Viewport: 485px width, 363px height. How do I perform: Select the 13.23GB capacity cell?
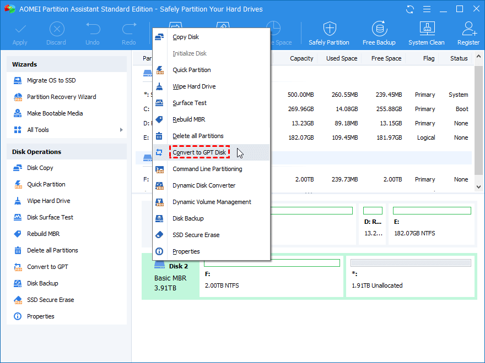tap(303, 123)
